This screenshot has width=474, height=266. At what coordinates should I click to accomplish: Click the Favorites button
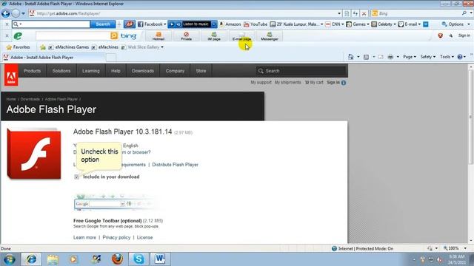pos(18,47)
